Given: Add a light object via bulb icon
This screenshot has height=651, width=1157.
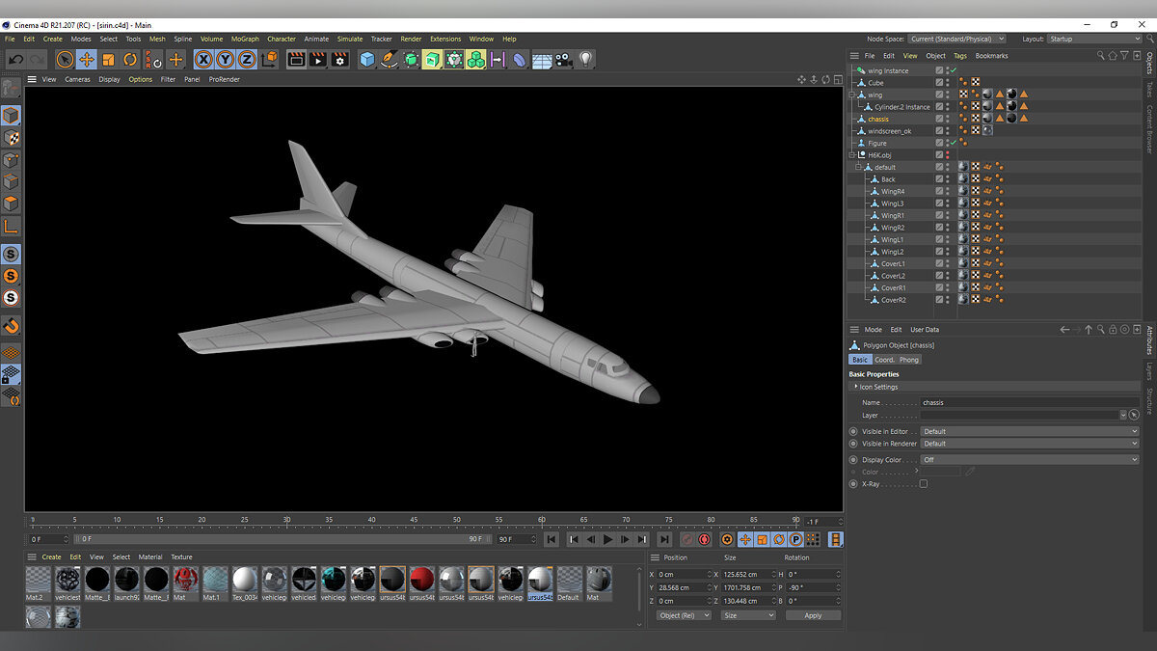Looking at the screenshot, I should tap(585, 60).
